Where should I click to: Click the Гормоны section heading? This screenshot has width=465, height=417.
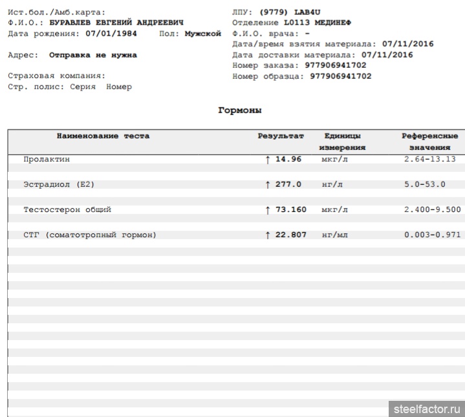[x=240, y=111]
